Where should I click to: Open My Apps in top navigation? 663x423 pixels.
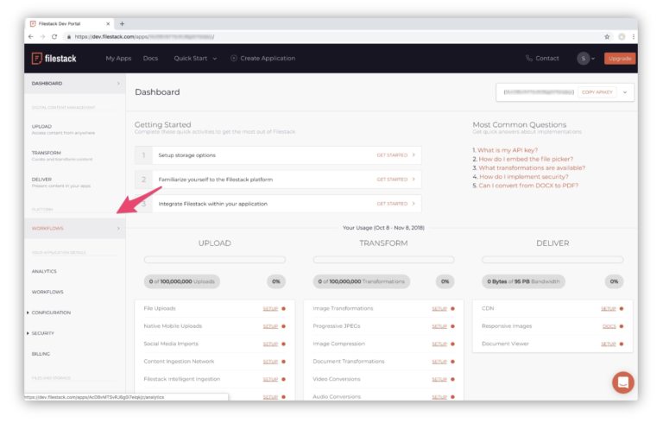click(118, 59)
